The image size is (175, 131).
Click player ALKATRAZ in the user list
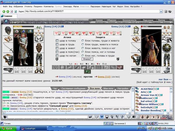point(147,89)
